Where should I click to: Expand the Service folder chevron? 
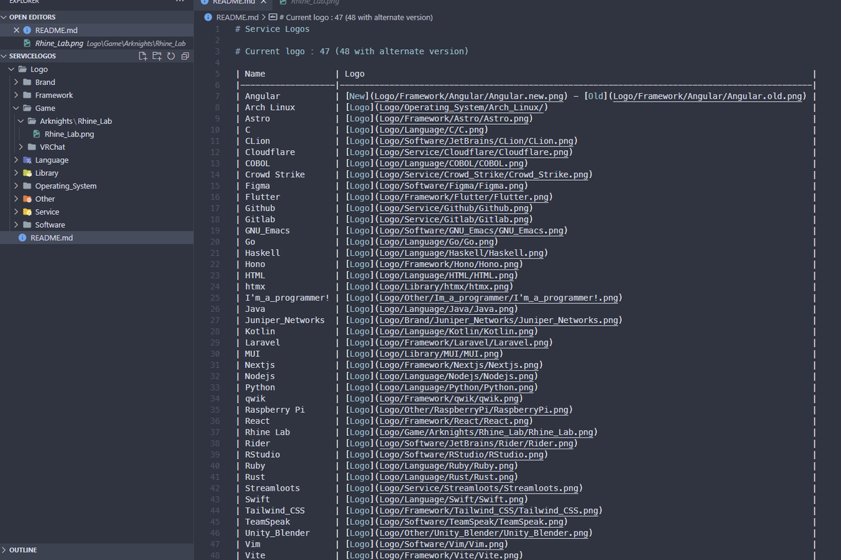tap(17, 212)
